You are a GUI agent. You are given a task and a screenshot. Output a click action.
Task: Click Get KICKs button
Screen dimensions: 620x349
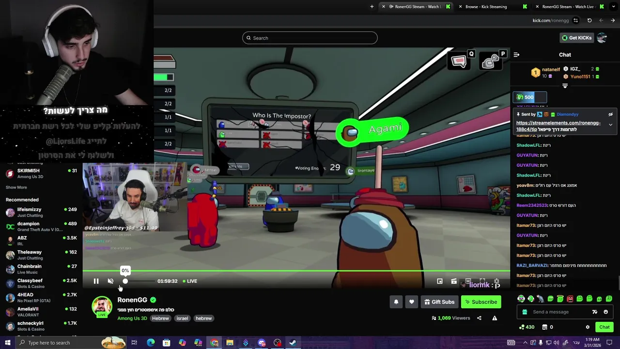pos(576,38)
